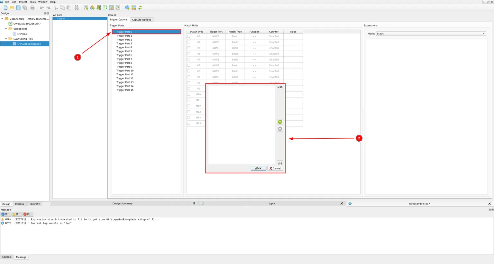Confirm the dialog with the OK button
This screenshot has height=264, width=494.
click(x=258, y=168)
